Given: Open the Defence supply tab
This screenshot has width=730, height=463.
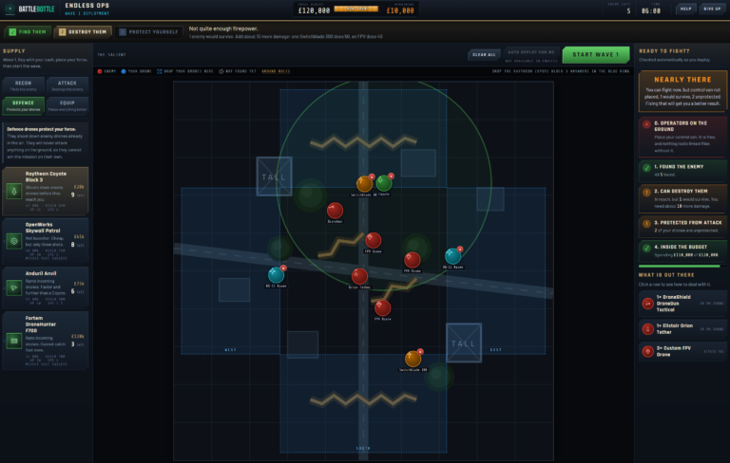Looking at the screenshot, I should coord(23,105).
